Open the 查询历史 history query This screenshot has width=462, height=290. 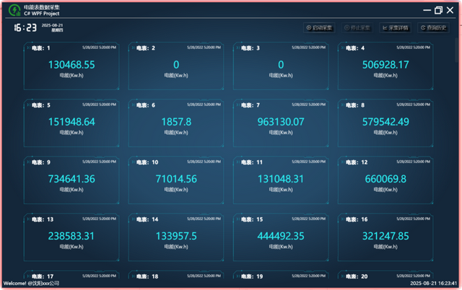tap(433, 27)
